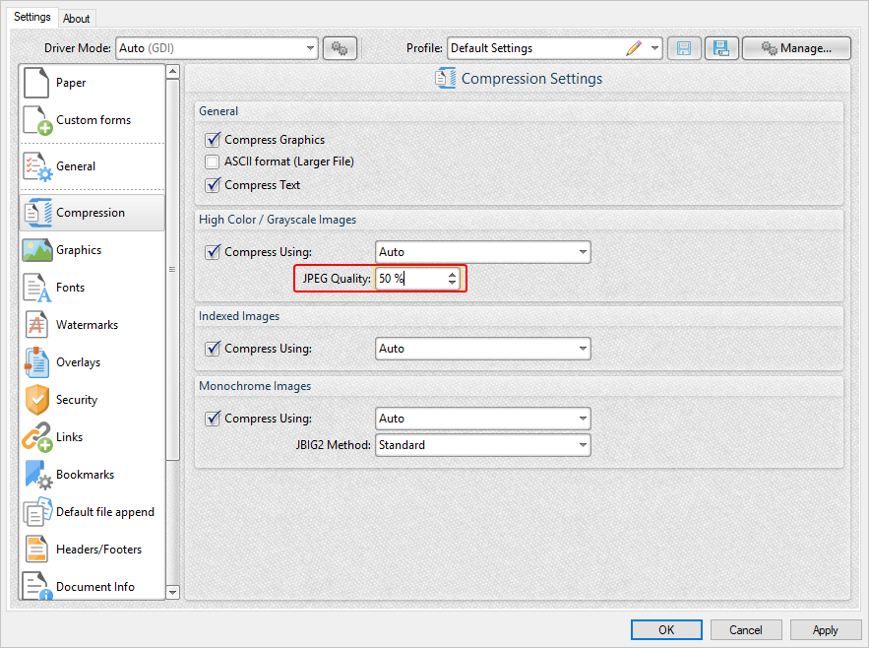Viewport: 869px width, 648px height.
Task: Select the Security label in sidebar
Action: click(77, 400)
